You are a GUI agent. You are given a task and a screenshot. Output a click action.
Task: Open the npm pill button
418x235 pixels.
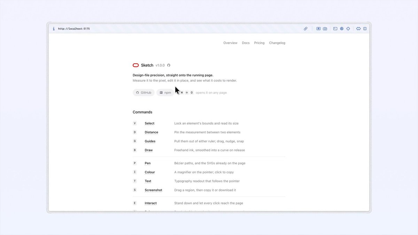pyautogui.click(x=165, y=93)
